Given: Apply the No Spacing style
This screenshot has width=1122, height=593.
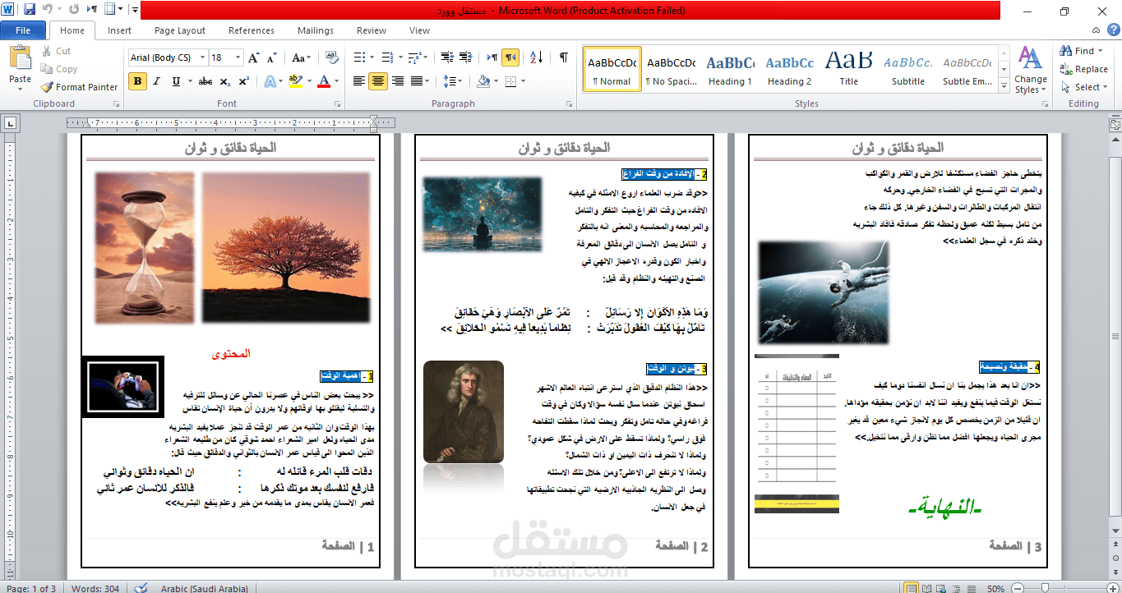Looking at the screenshot, I should 671,71.
